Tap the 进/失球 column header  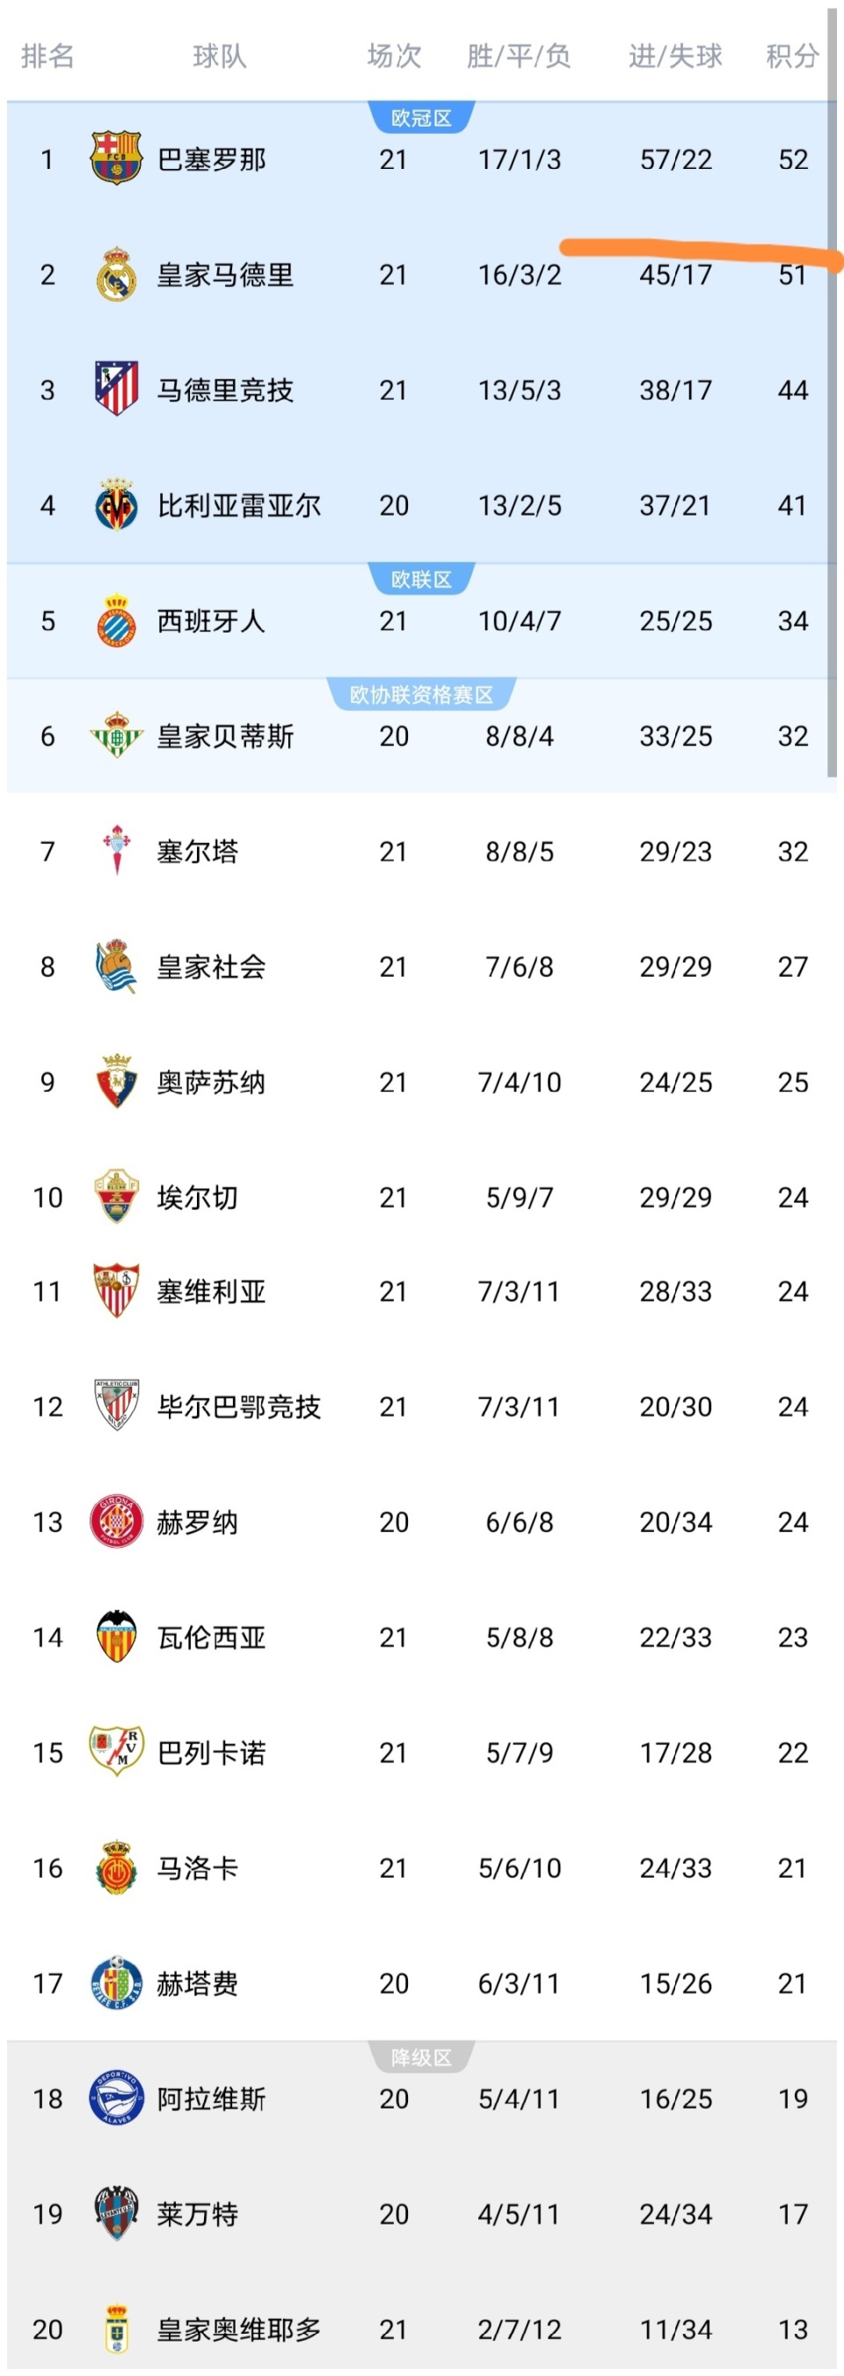(675, 56)
